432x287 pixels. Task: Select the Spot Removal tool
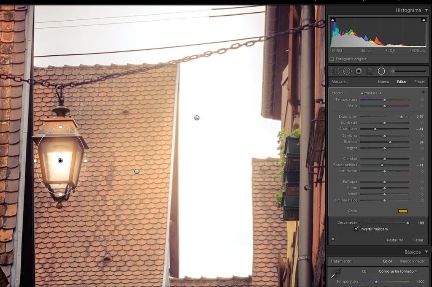coord(347,71)
